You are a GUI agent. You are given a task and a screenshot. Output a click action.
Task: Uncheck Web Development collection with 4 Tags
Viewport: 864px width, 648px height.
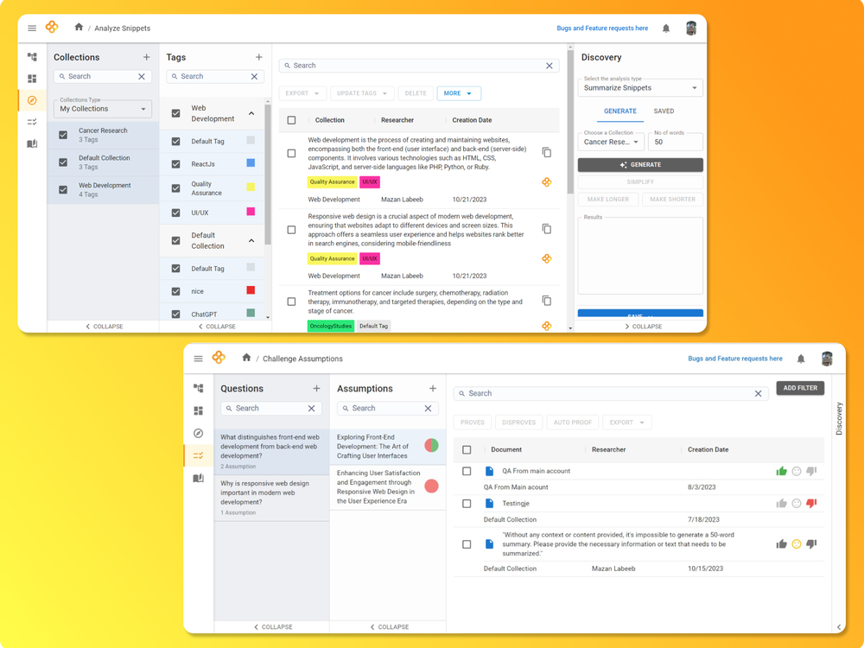click(63, 189)
